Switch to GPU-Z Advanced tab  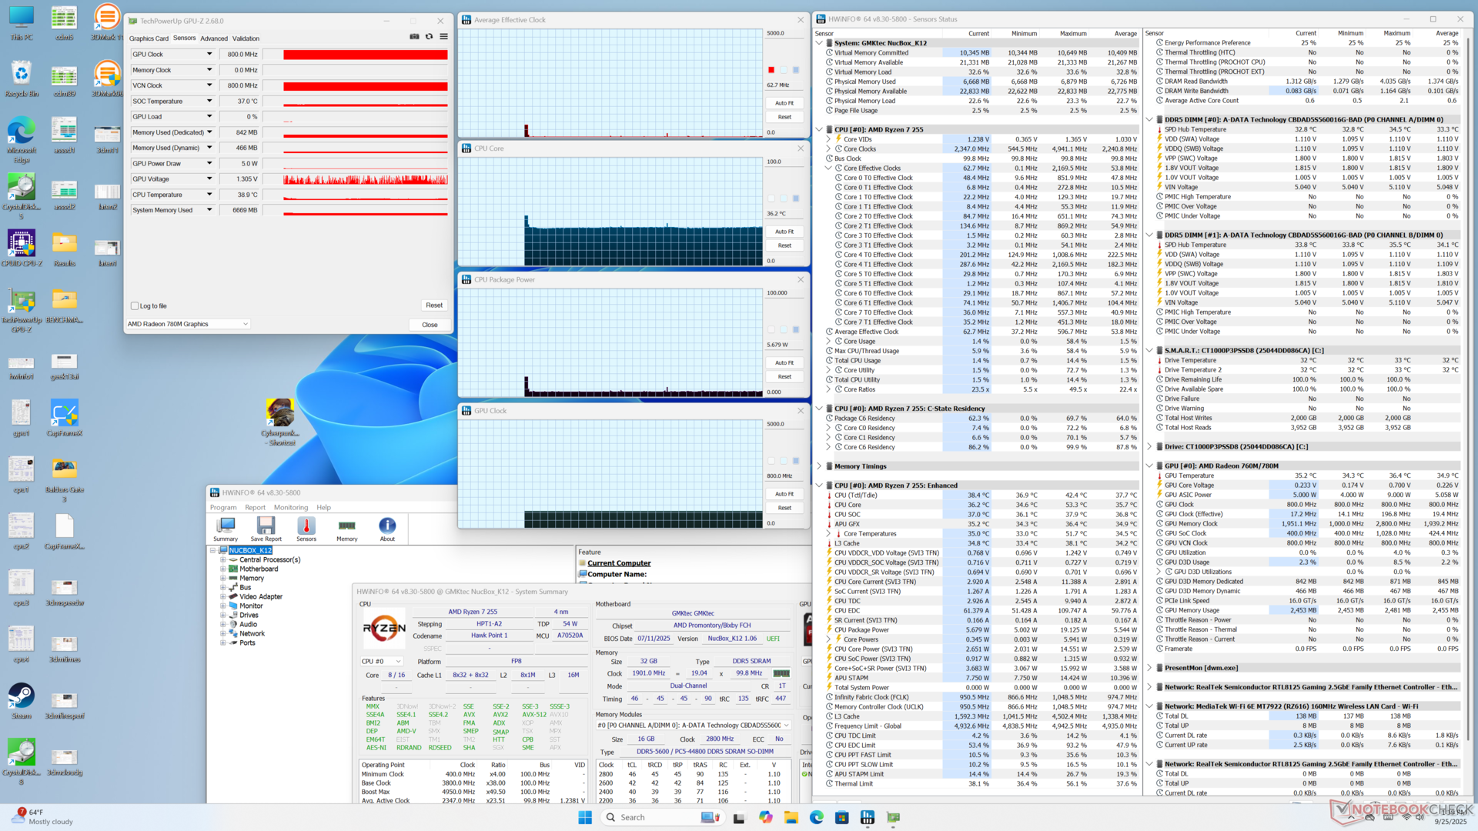[x=213, y=38]
